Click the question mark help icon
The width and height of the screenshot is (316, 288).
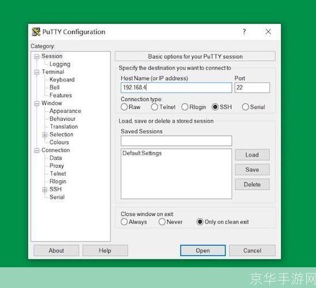coord(244,32)
